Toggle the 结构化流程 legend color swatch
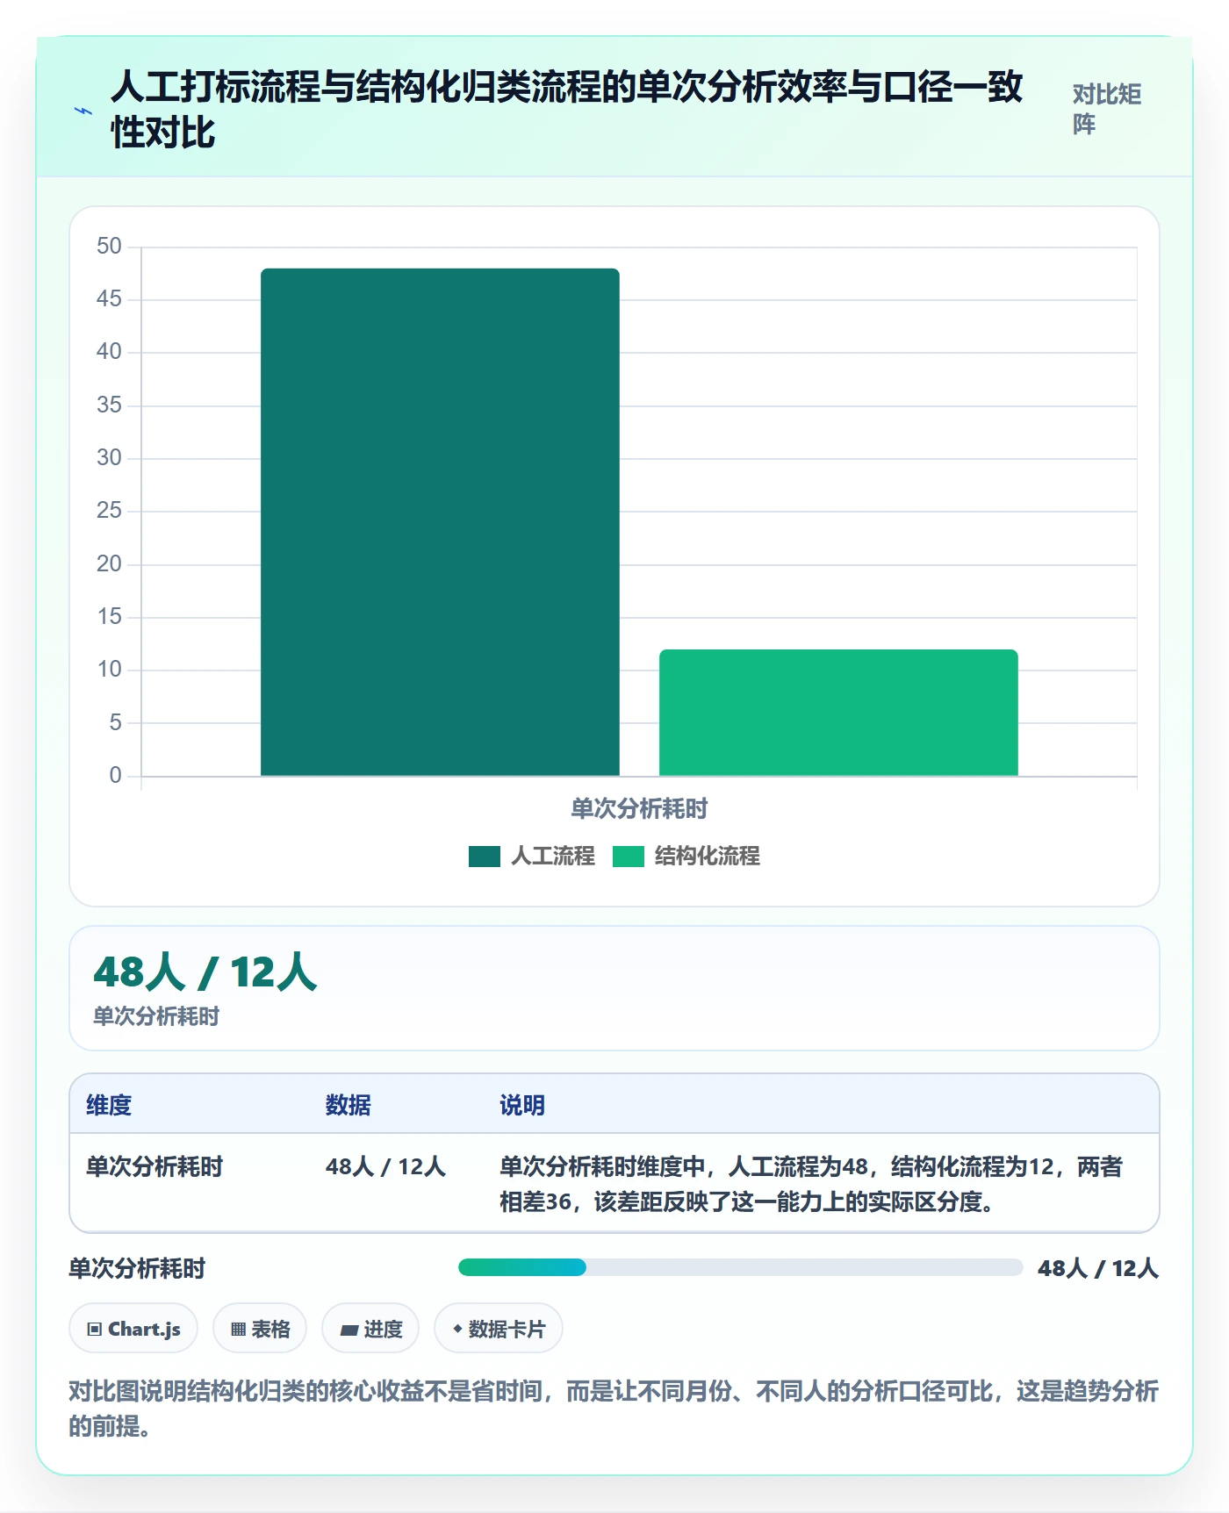This screenshot has height=1513, width=1229. point(628,856)
